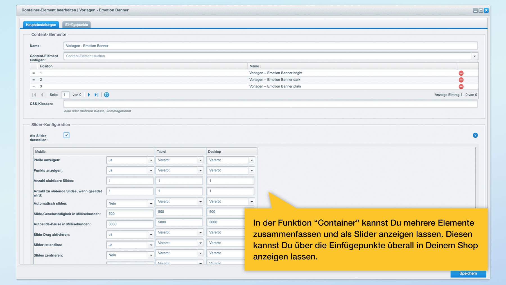The image size is (506, 285).
Task: Select 'Vorlagen – Emotion Banner bright' row
Action: tap(254, 73)
